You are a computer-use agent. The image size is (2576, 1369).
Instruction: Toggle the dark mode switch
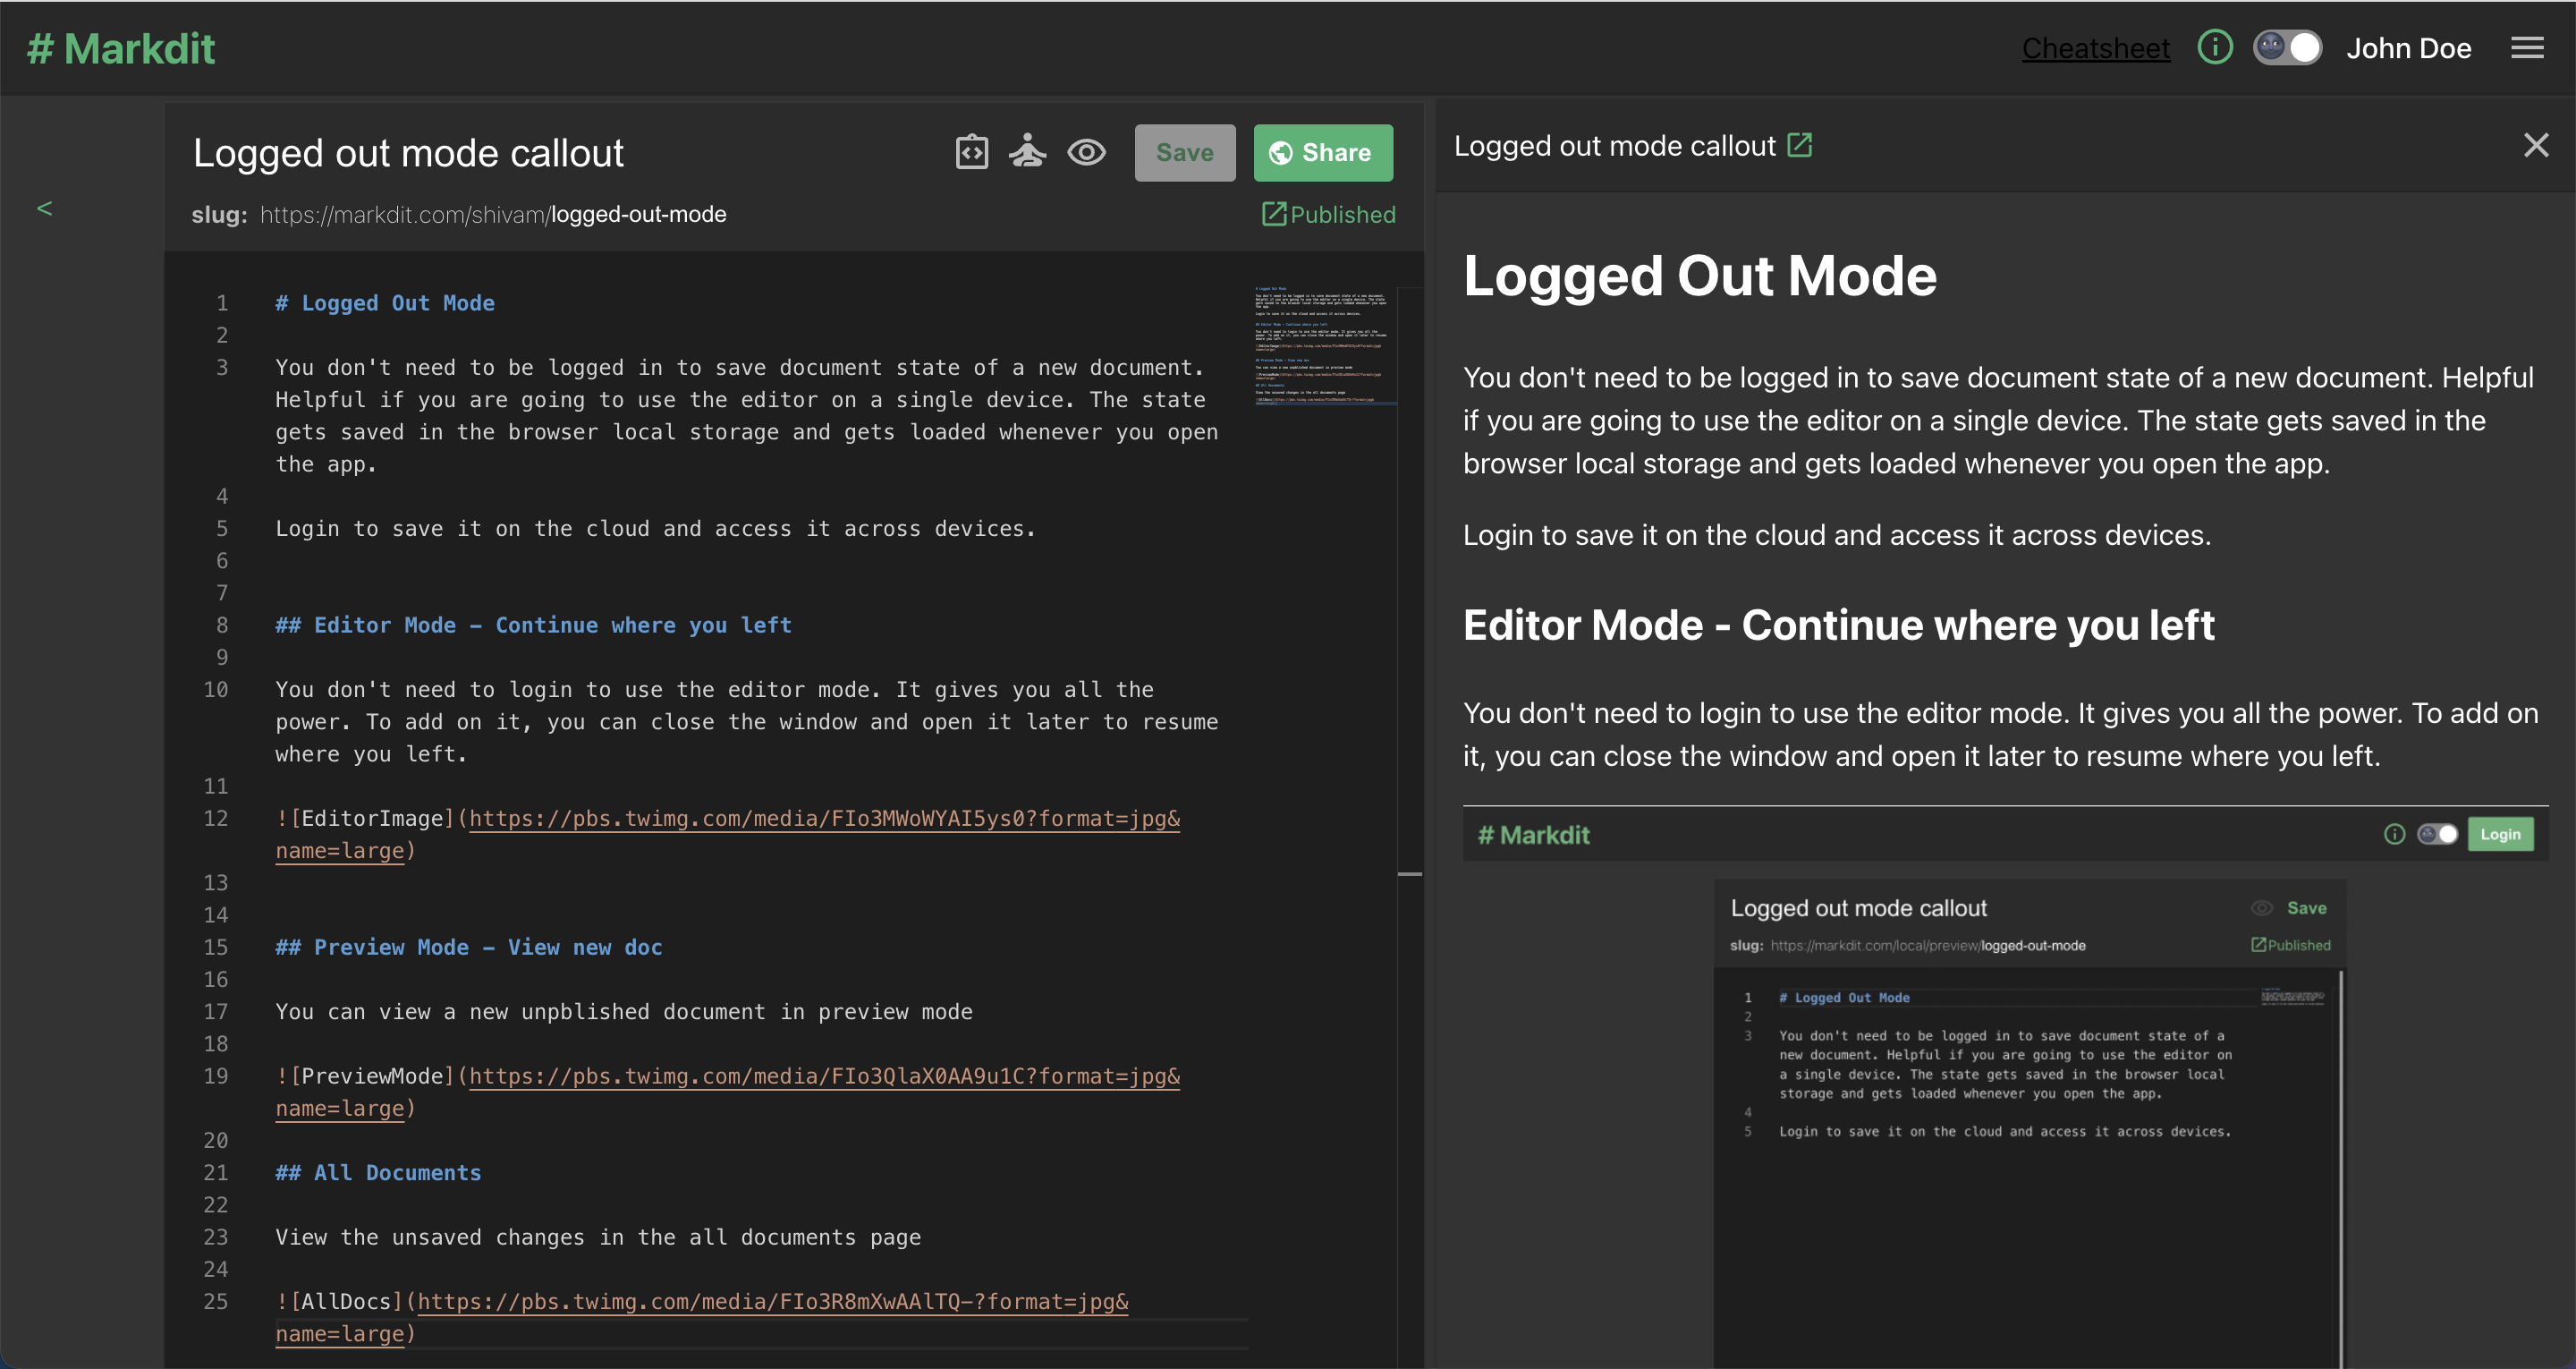(x=2287, y=47)
